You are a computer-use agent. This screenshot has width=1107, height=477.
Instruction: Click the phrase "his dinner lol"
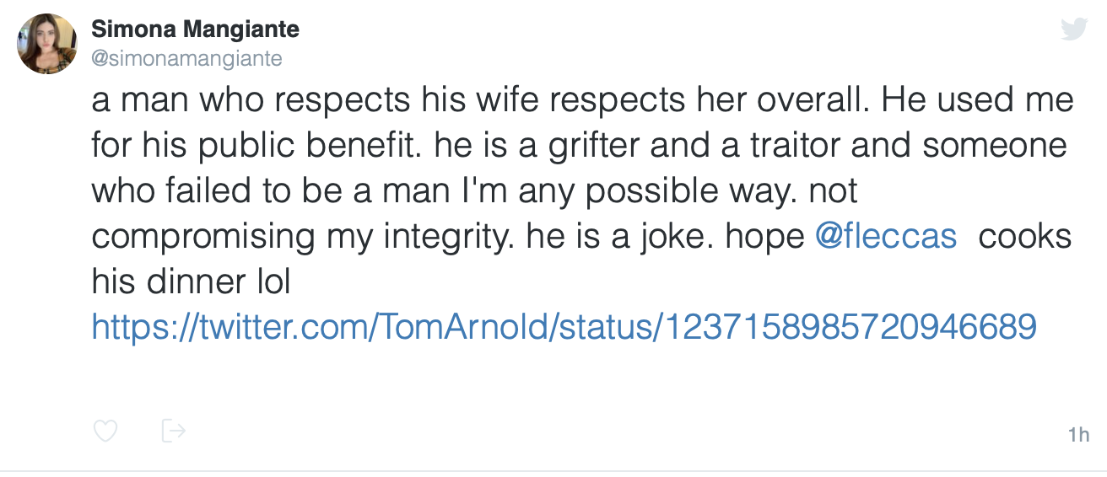click(191, 281)
